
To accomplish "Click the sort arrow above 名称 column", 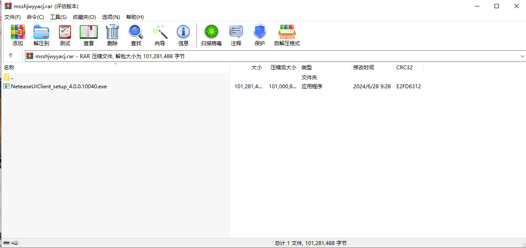I will pos(115,64).
